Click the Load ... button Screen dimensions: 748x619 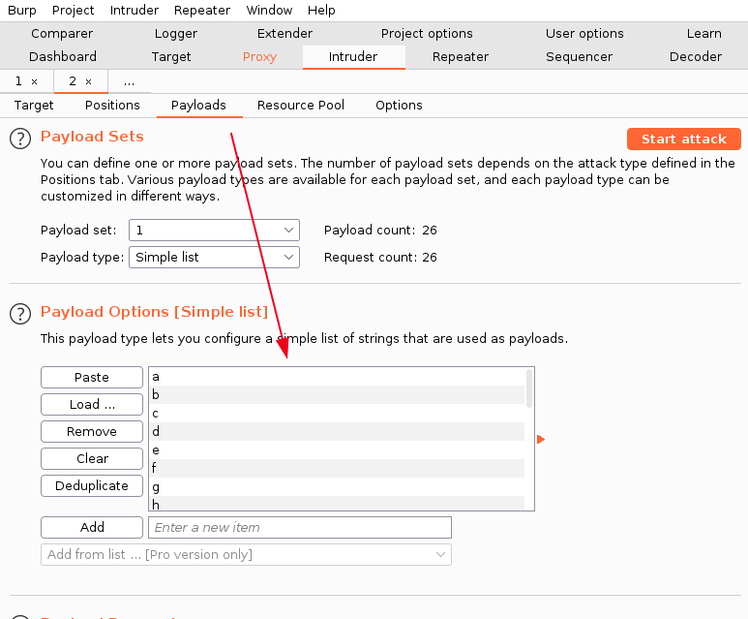92,404
